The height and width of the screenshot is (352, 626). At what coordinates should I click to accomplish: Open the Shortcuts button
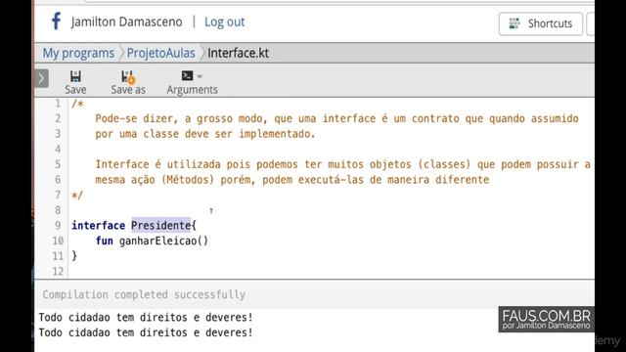point(541,23)
